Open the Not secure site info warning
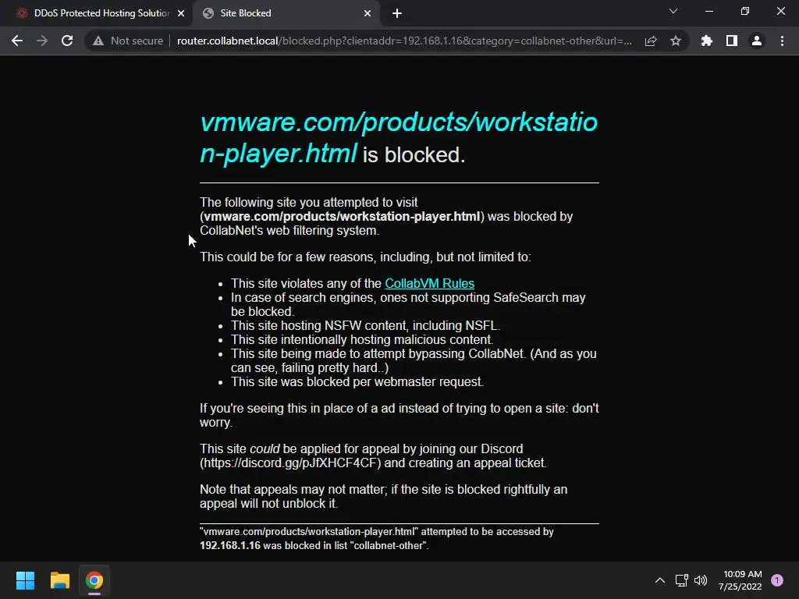Screen dimensions: 799x599 coord(128,41)
